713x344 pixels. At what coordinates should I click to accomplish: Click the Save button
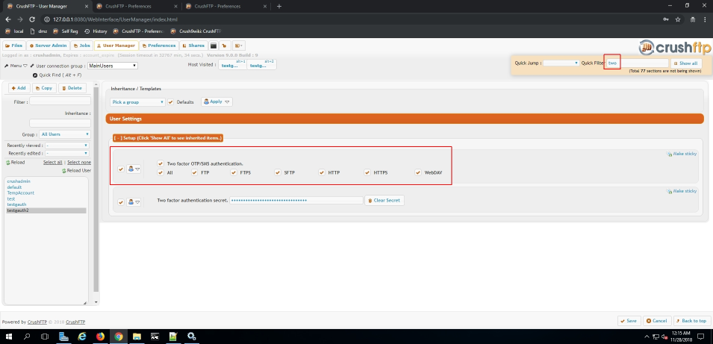click(x=629, y=321)
